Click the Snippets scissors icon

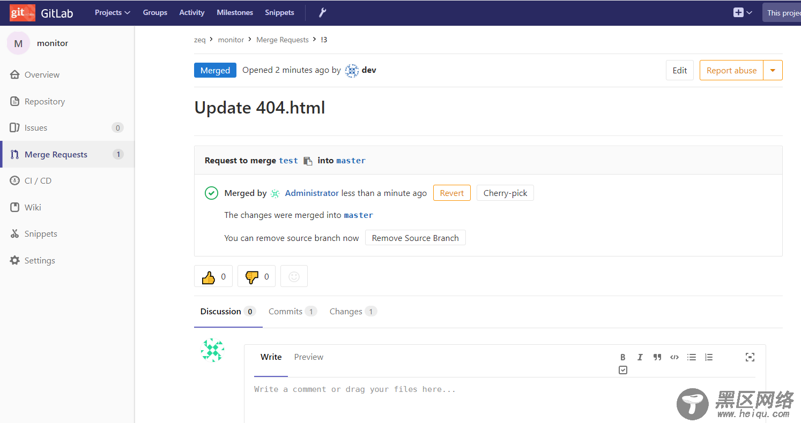pos(15,233)
